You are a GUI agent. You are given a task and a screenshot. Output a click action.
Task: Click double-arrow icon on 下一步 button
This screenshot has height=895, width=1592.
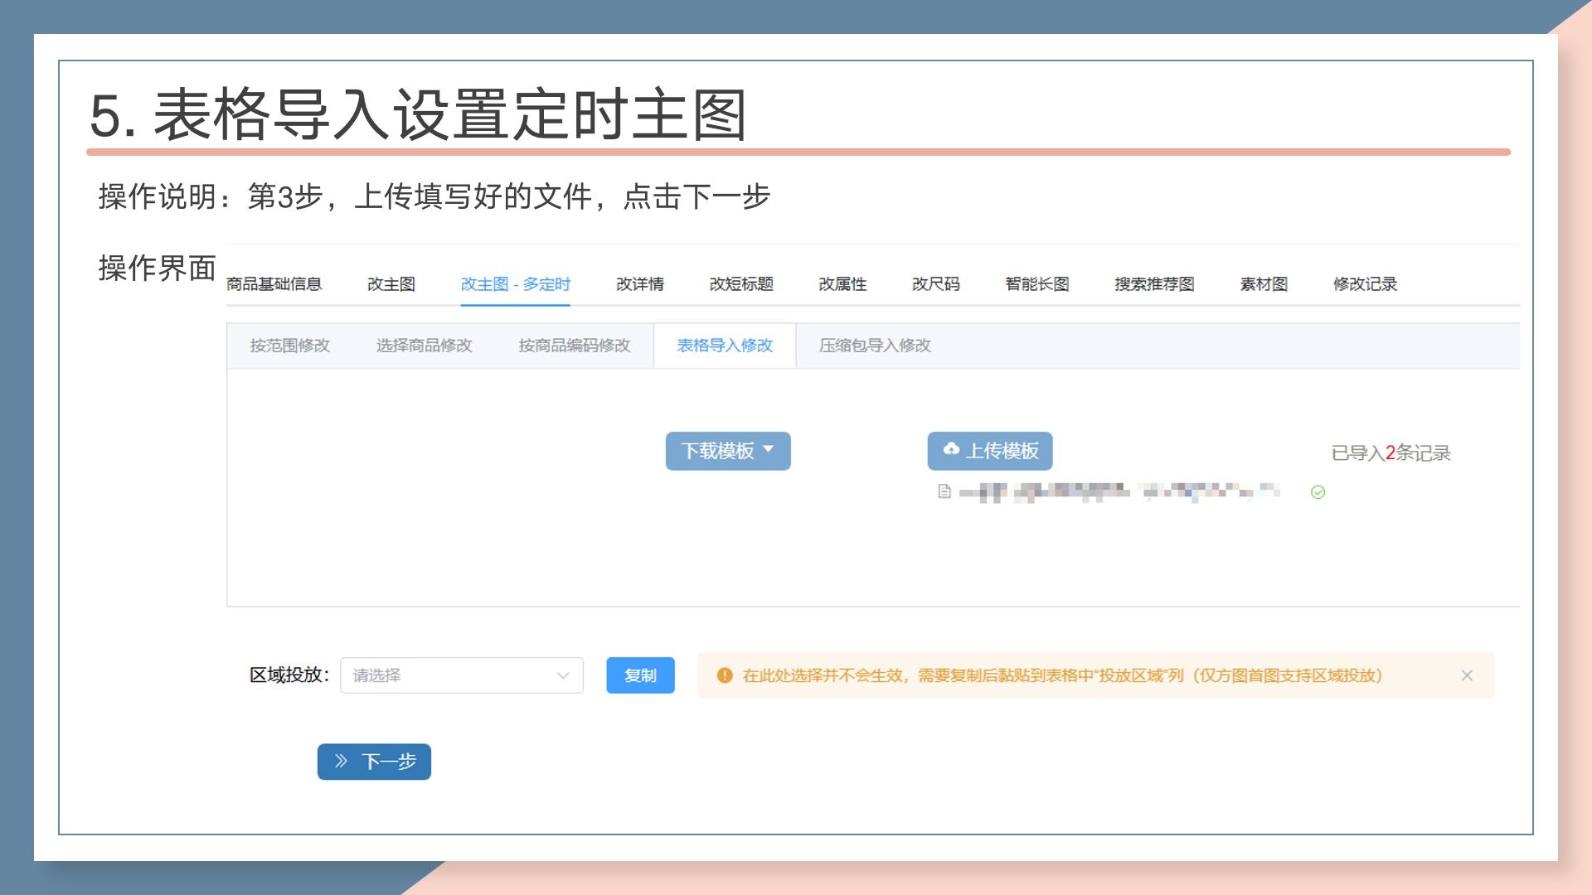tap(341, 761)
